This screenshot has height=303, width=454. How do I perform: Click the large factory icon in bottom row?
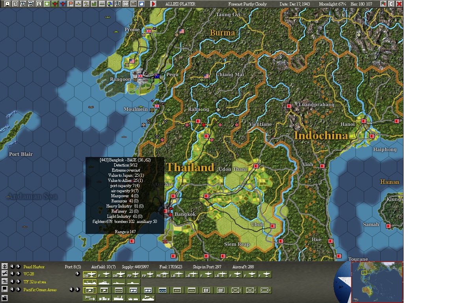click(x=119, y=298)
